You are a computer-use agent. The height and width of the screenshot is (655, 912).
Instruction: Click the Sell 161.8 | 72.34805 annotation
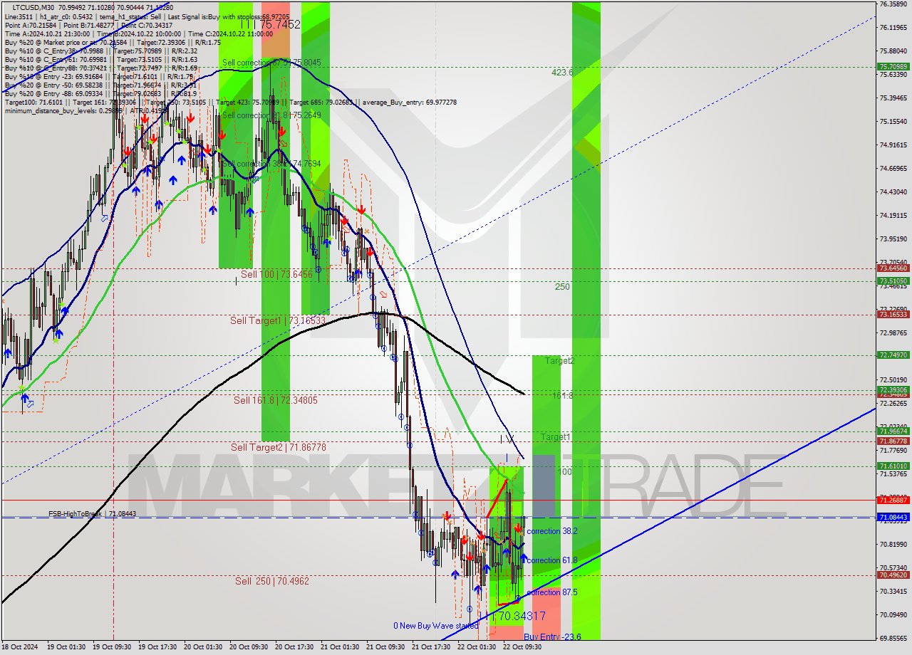point(276,401)
